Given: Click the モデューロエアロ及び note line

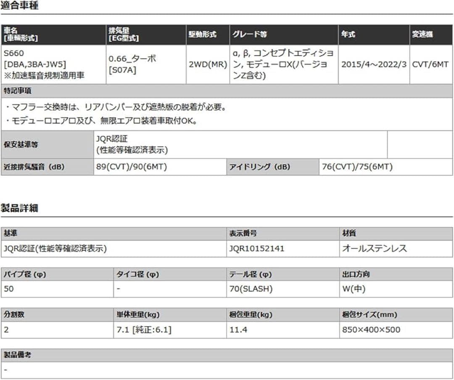Looking at the screenshot, I should 101,121.
